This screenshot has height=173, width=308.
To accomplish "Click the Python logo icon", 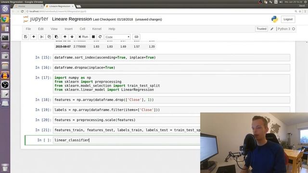I will pos(275,19).
